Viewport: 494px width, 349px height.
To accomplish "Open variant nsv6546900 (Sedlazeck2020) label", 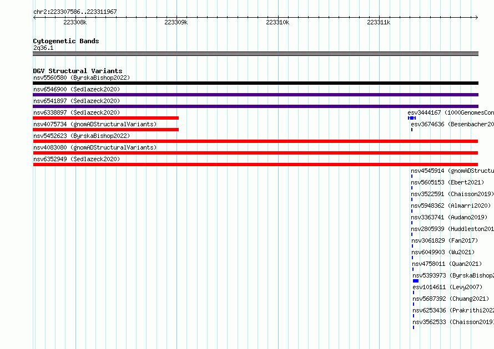I will point(77,89).
